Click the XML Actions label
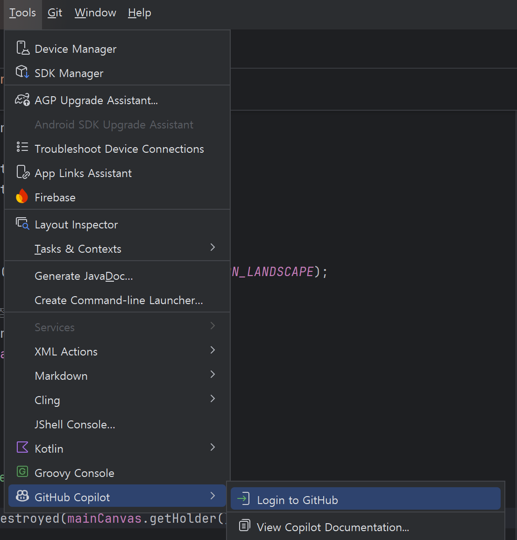The width and height of the screenshot is (517, 540). point(66,352)
